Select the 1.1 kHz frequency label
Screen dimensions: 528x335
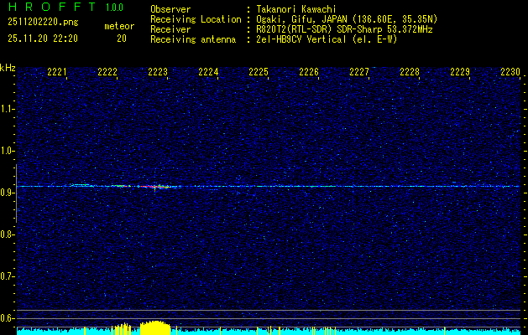coord(8,109)
